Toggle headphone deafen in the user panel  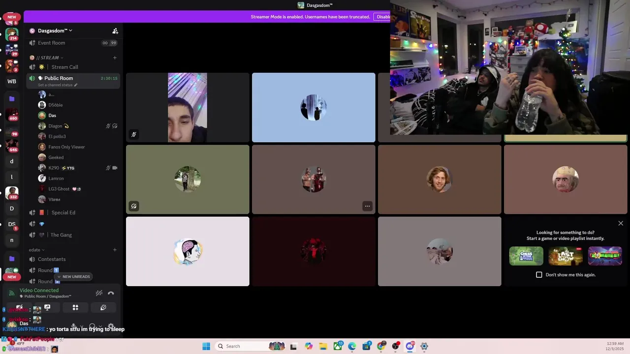[x=92, y=326]
